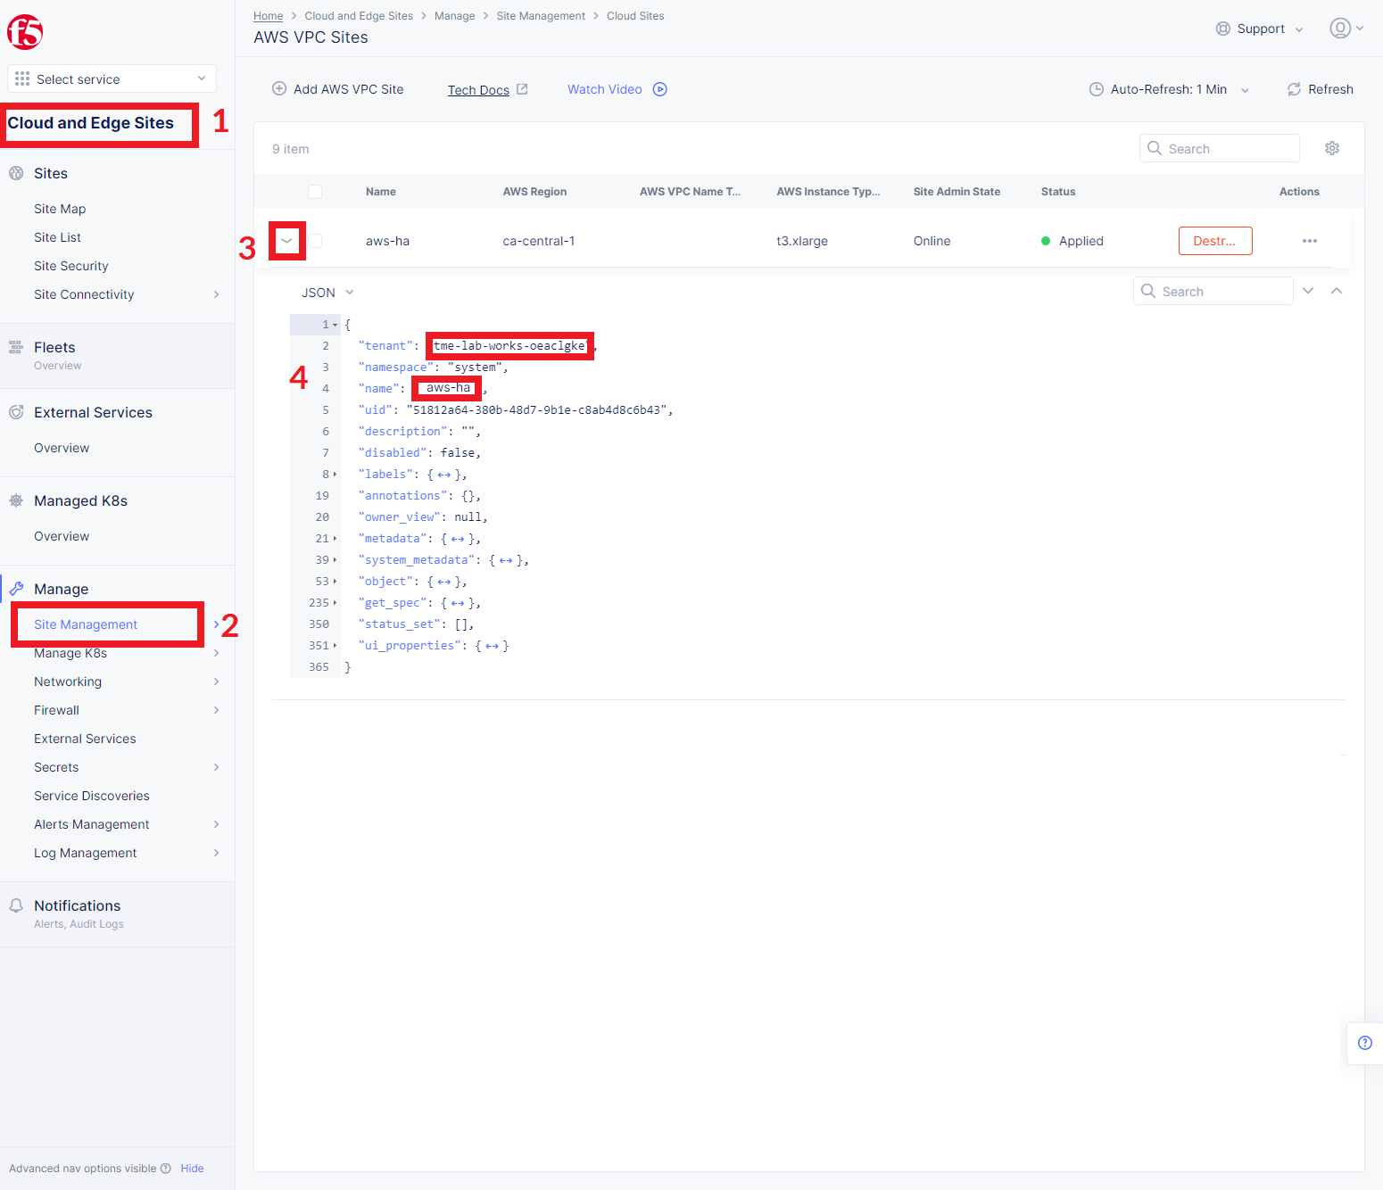The width and height of the screenshot is (1383, 1190).
Task: Open the aws-ha row actions ellipsis
Action: pyautogui.click(x=1310, y=241)
